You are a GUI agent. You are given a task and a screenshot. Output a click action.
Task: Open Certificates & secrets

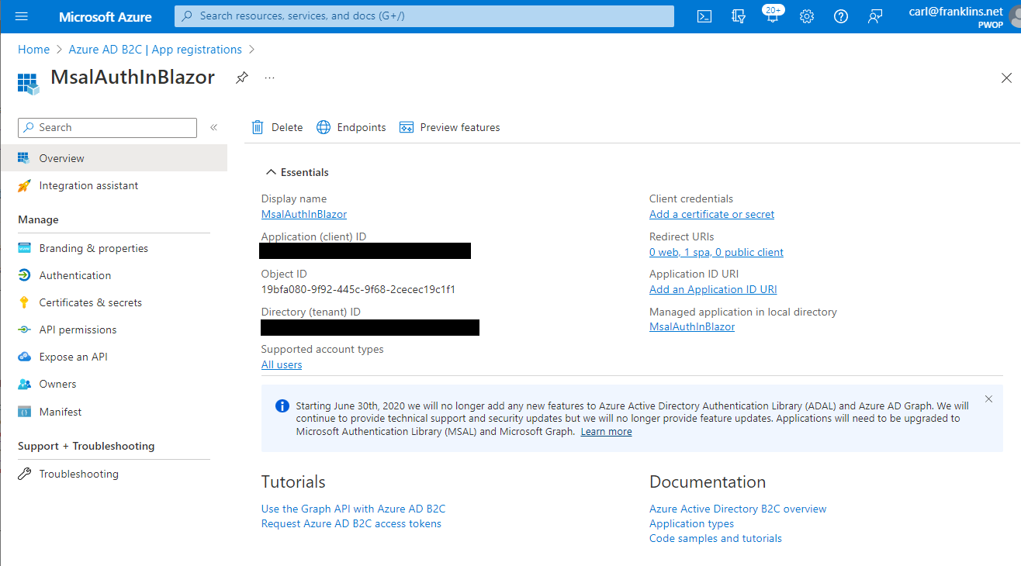pos(113,302)
